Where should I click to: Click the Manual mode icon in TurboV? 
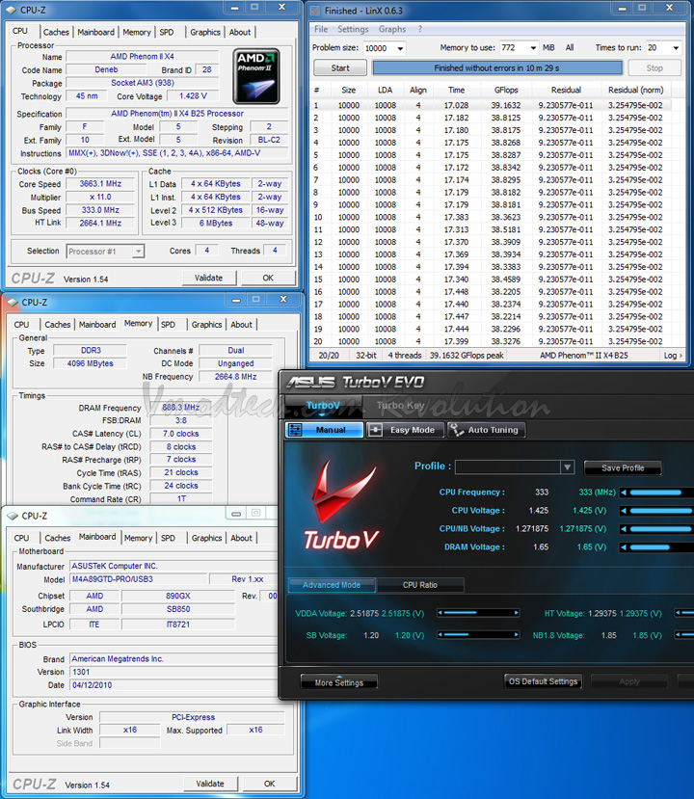(x=295, y=430)
